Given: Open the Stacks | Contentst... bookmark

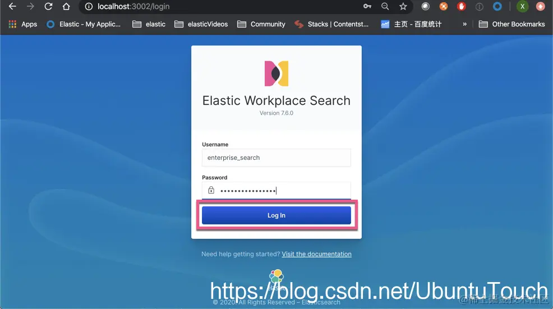Looking at the screenshot, I should 331,24.
